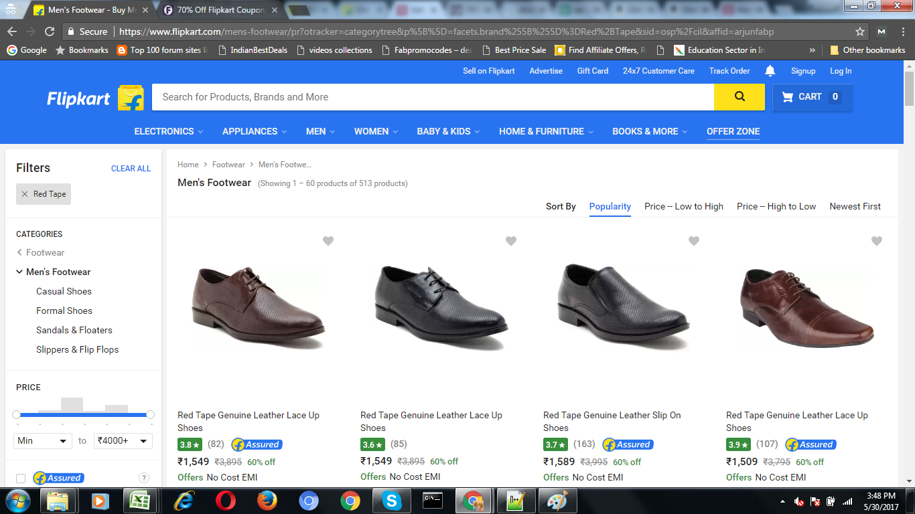Open the Gift Card link

(x=593, y=71)
